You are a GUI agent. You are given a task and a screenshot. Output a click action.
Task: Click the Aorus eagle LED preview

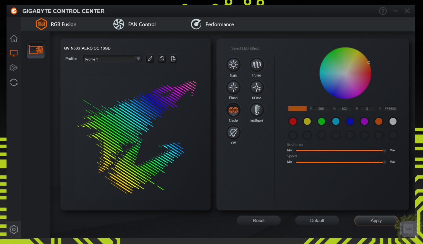pyautogui.click(x=137, y=137)
